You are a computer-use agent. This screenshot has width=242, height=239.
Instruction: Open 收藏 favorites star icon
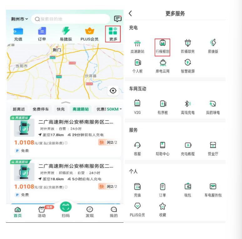(162, 208)
